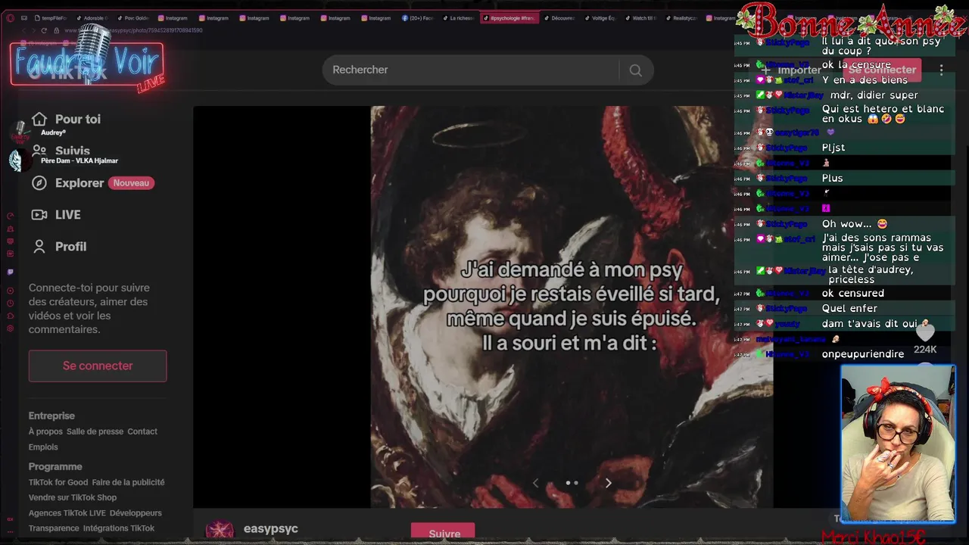Open the Emplois footer link
The width and height of the screenshot is (969, 545).
pyautogui.click(x=43, y=447)
